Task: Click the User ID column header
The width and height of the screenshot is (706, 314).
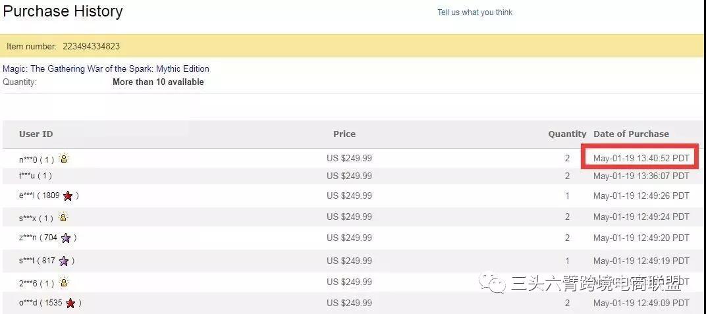Action: click(36, 134)
